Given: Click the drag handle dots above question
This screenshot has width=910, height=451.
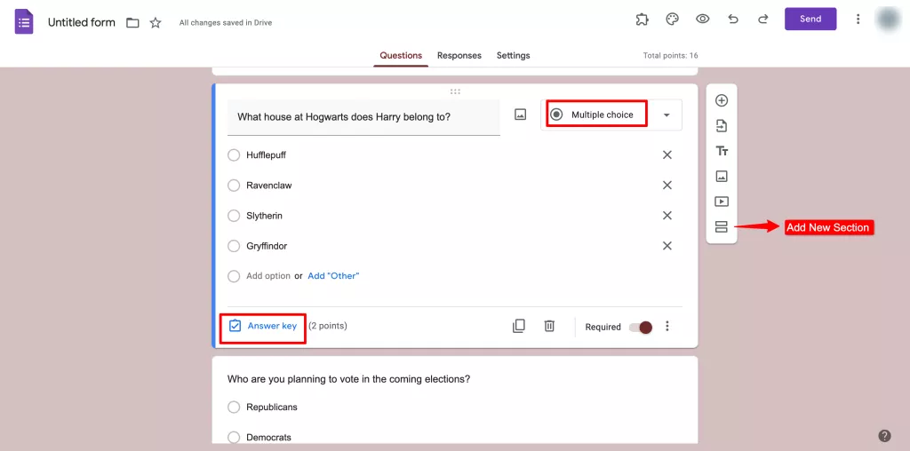Looking at the screenshot, I should pyautogui.click(x=455, y=91).
